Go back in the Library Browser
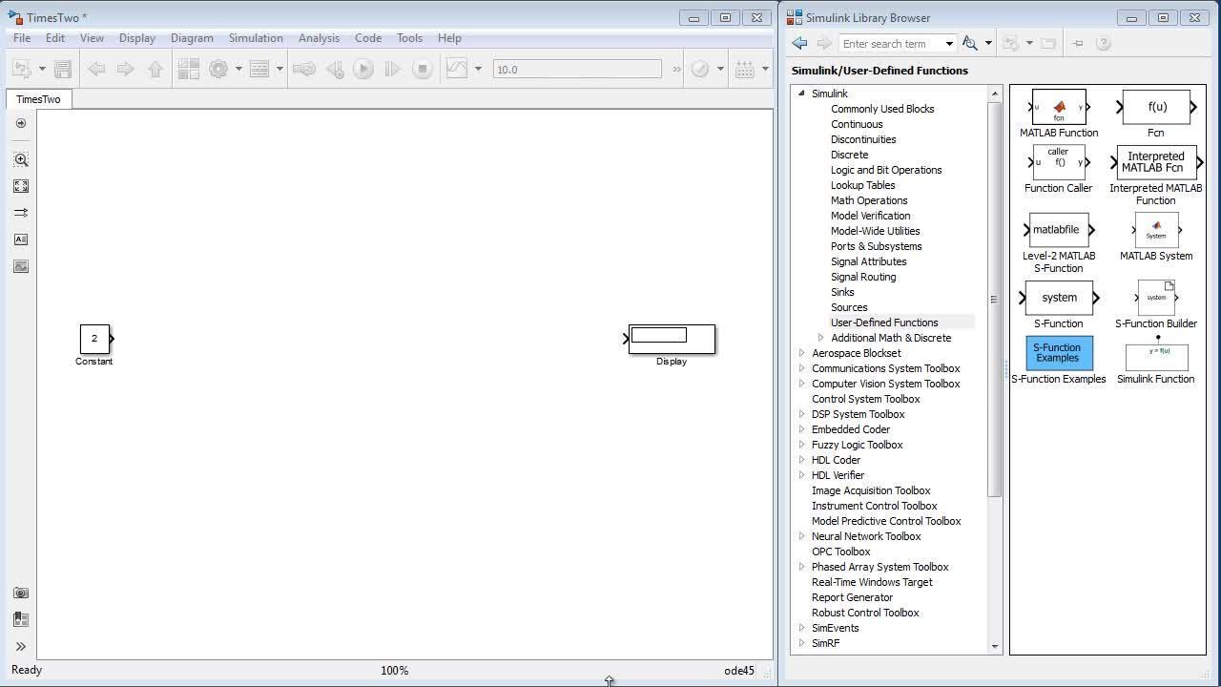 (799, 43)
